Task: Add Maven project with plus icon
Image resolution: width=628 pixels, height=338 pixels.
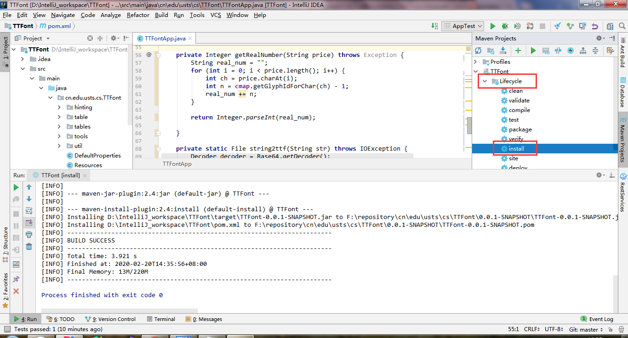Action: (x=518, y=51)
